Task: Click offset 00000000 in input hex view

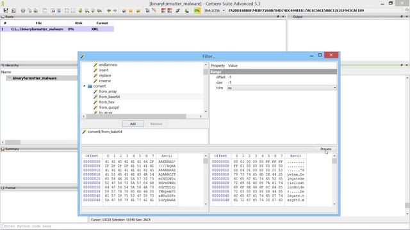Action: (92, 162)
